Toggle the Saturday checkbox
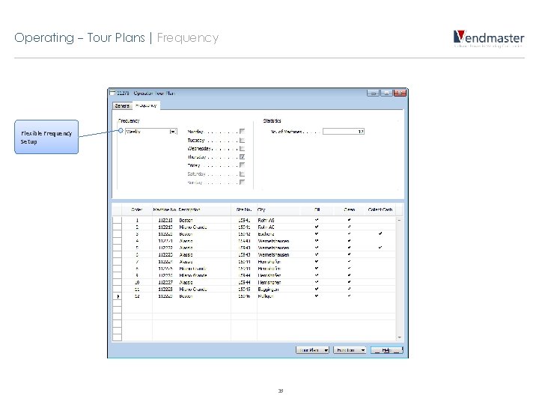The image size is (539, 404). tap(242, 174)
